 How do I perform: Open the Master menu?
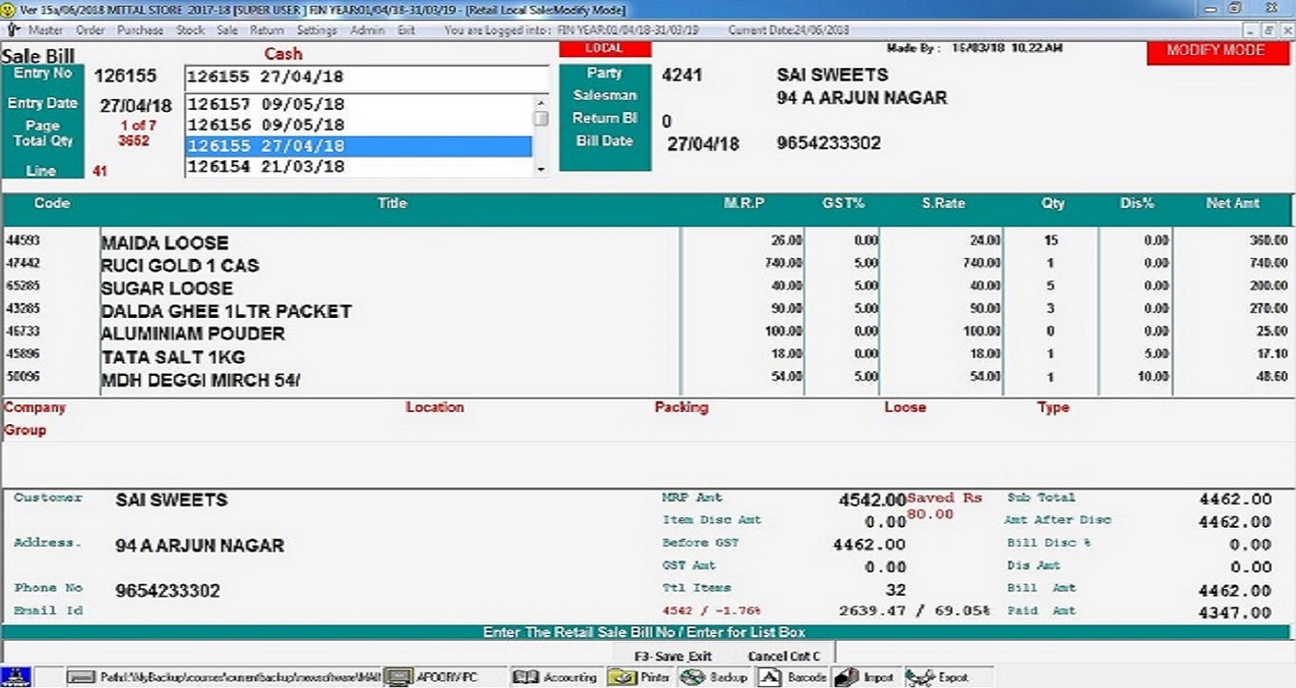(45, 30)
